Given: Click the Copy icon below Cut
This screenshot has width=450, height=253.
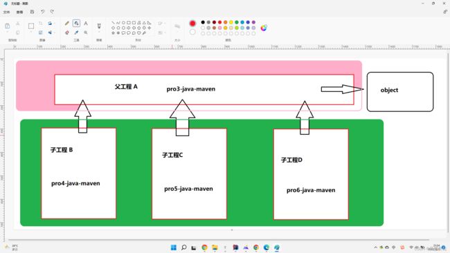Looking at the screenshot, I should 18,32.
